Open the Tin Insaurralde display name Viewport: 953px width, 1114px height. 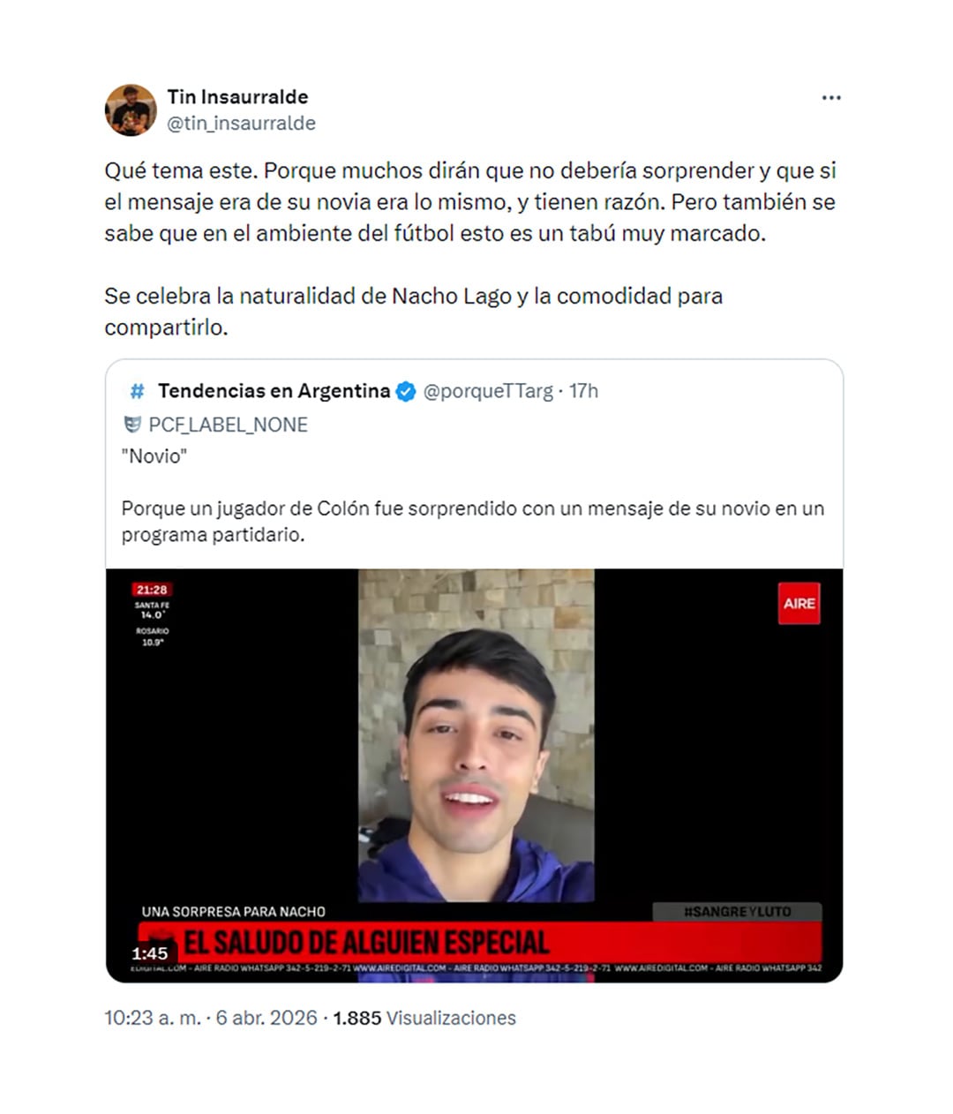(238, 97)
